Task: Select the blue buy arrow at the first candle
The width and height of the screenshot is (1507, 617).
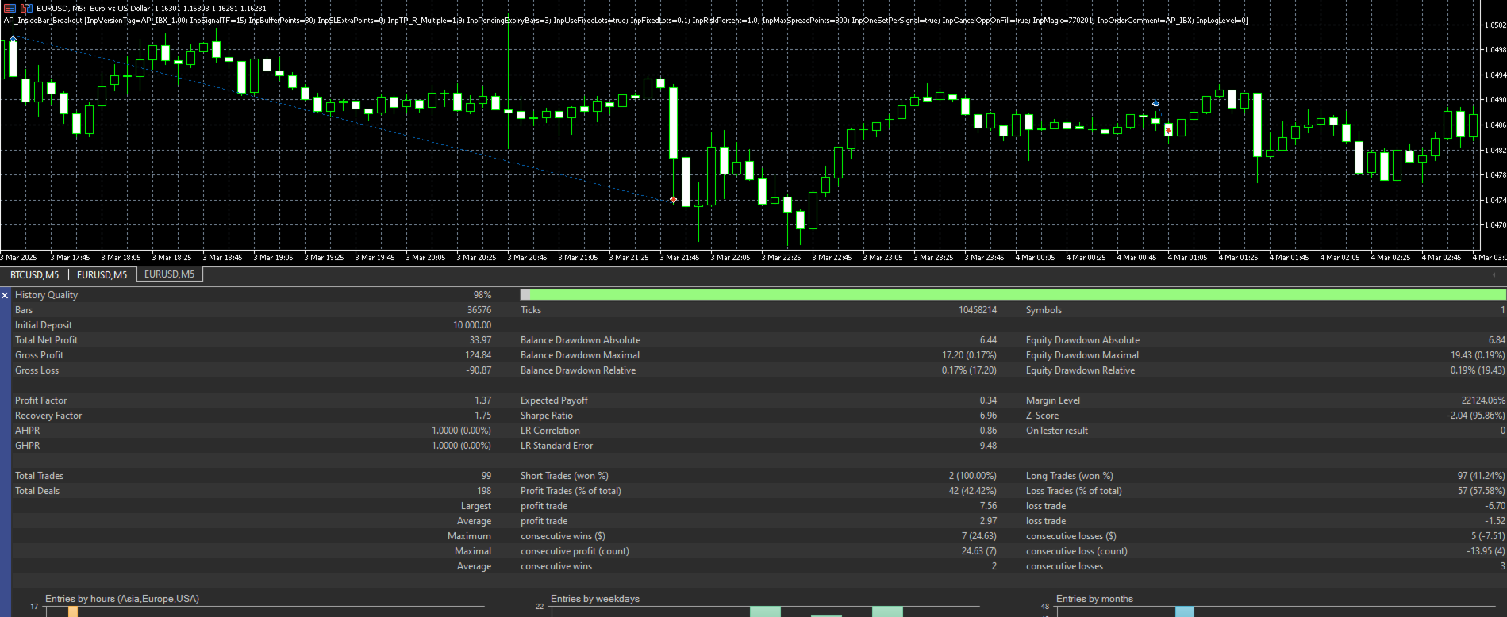Action: click(x=13, y=38)
